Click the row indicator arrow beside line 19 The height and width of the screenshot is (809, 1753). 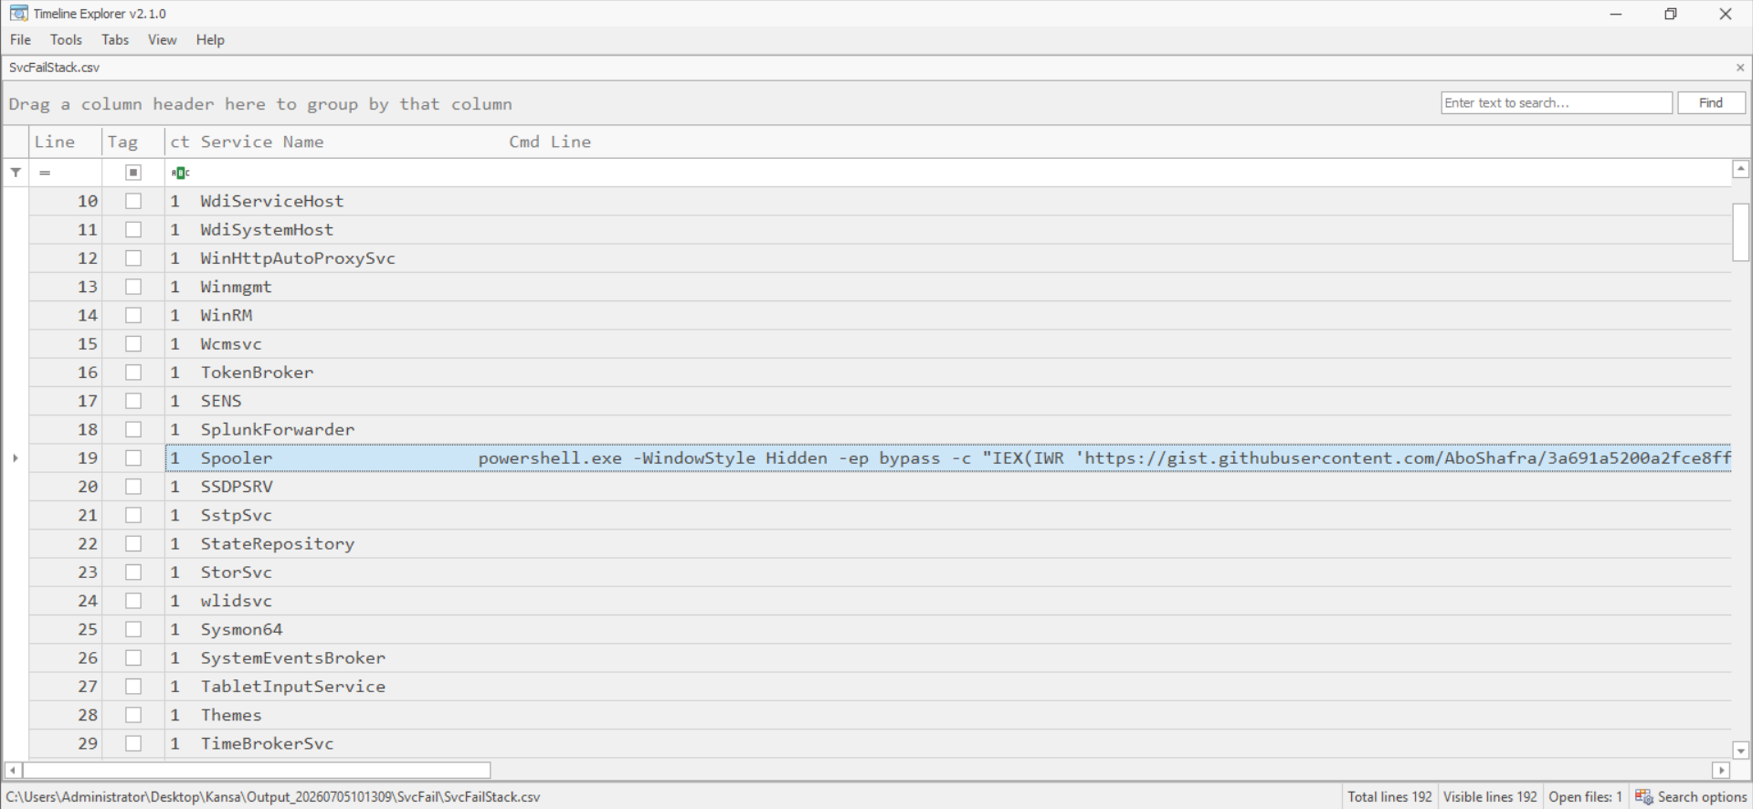pyautogui.click(x=16, y=458)
